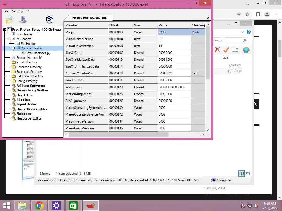The height and width of the screenshot is (211, 282).
Task: Click the Value column header
Action: click(174, 25)
